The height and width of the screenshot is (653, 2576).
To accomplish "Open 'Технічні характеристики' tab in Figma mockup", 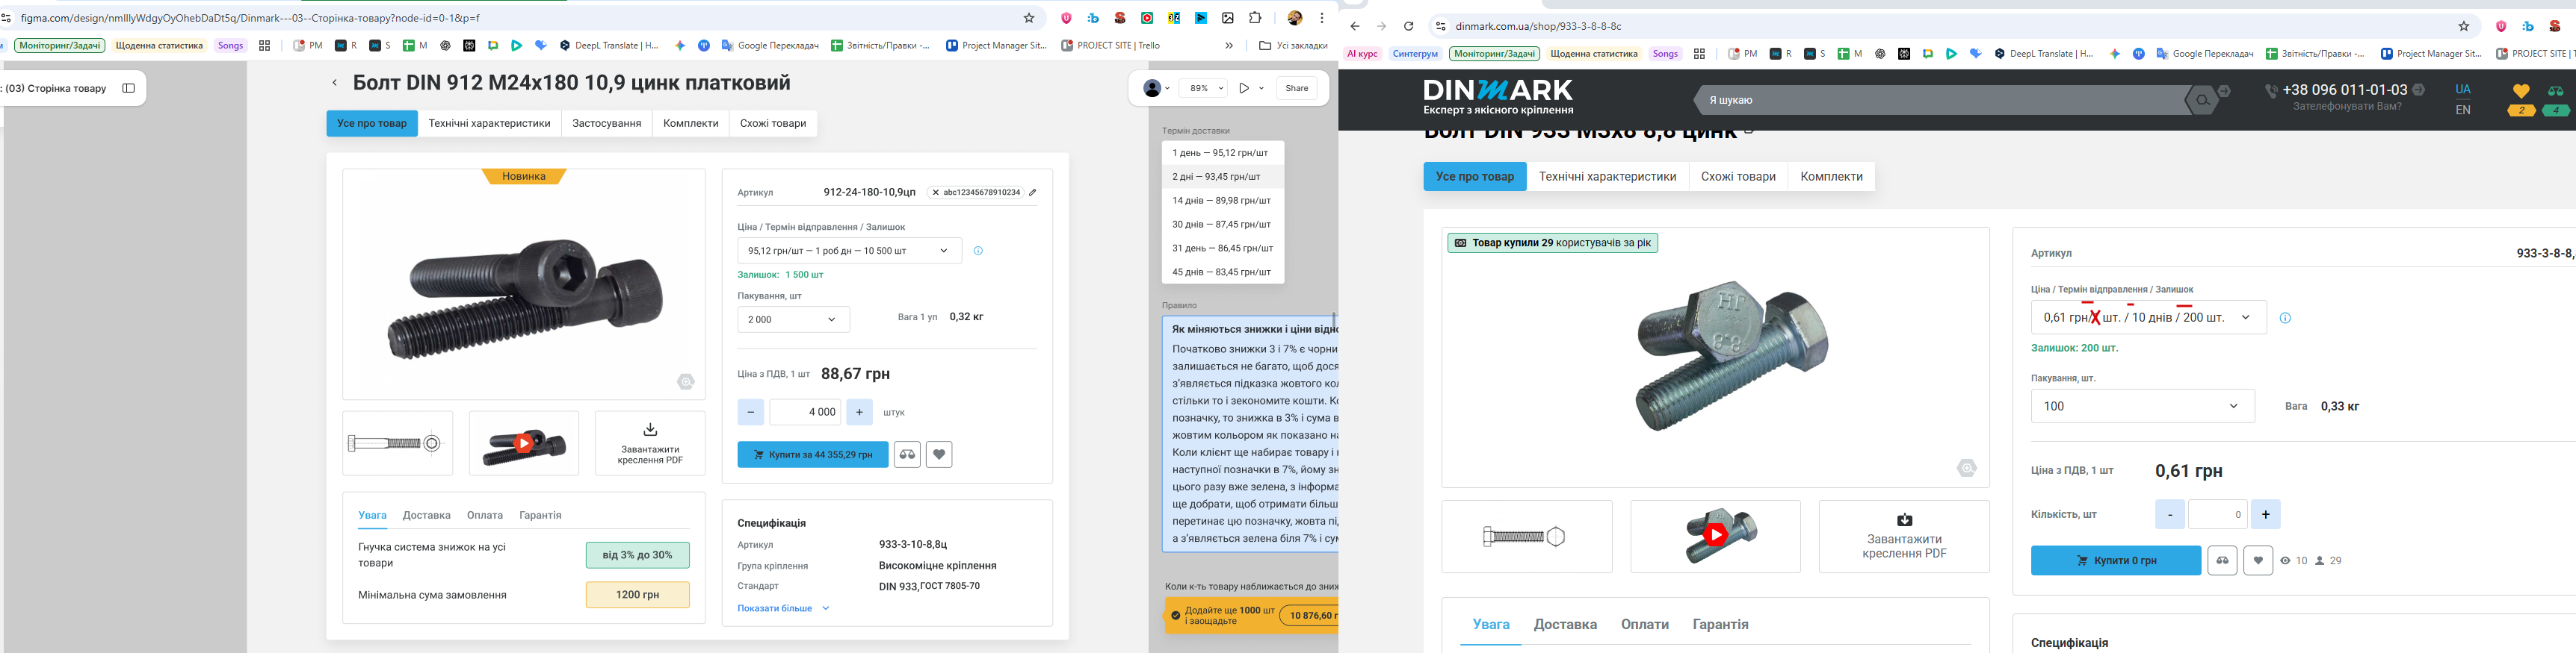I will [x=489, y=124].
